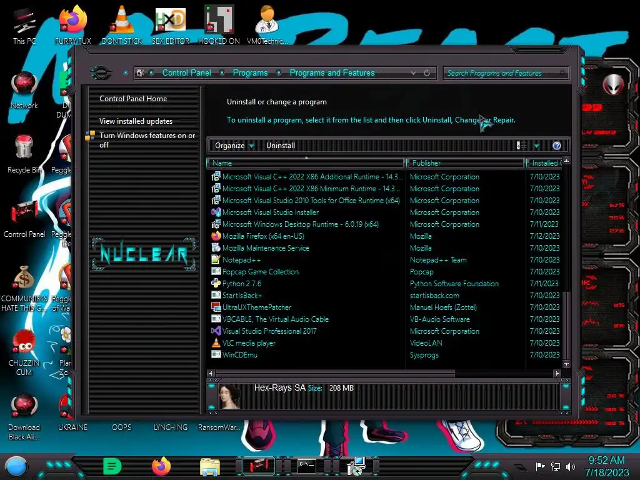This screenshot has width=640, height=480.
Task: Switch to Control Panel taskbar button
Action: click(259, 466)
